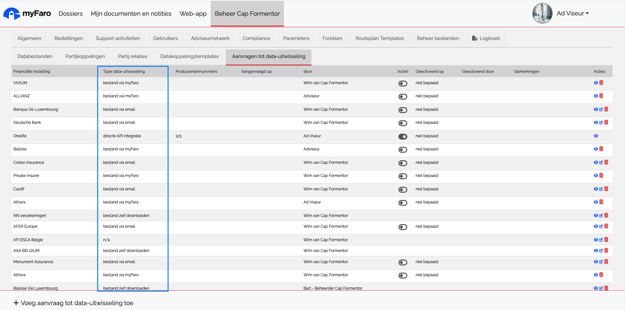Open Mijn documenten en notities
The width and height of the screenshot is (625, 310).
click(131, 13)
